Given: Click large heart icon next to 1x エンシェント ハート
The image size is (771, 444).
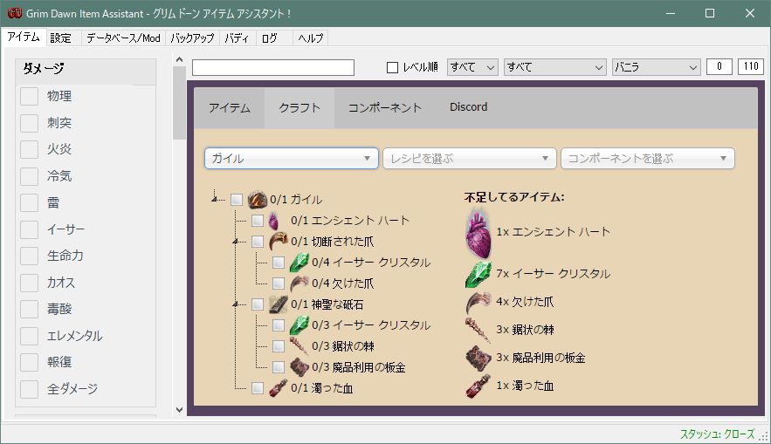Looking at the screenshot, I should (x=478, y=235).
